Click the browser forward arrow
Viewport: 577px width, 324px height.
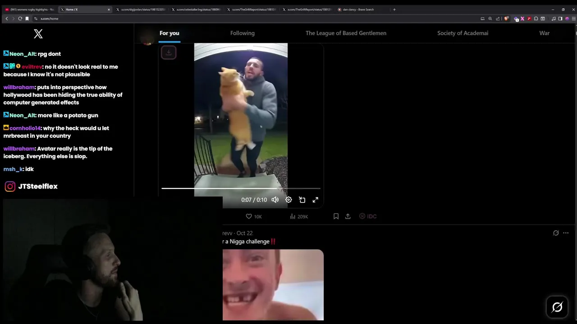coord(13,18)
